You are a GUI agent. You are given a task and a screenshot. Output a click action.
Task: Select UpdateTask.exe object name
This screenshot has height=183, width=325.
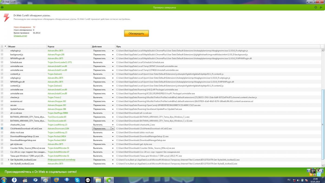[17, 109]
